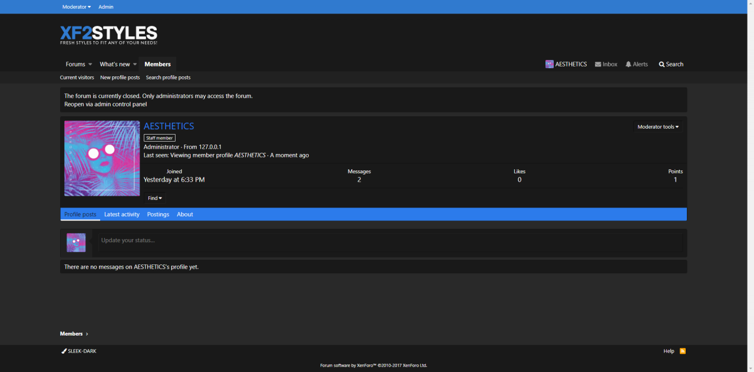Click the Staff member badge
The image size is (754, 372).
point(160,138)
